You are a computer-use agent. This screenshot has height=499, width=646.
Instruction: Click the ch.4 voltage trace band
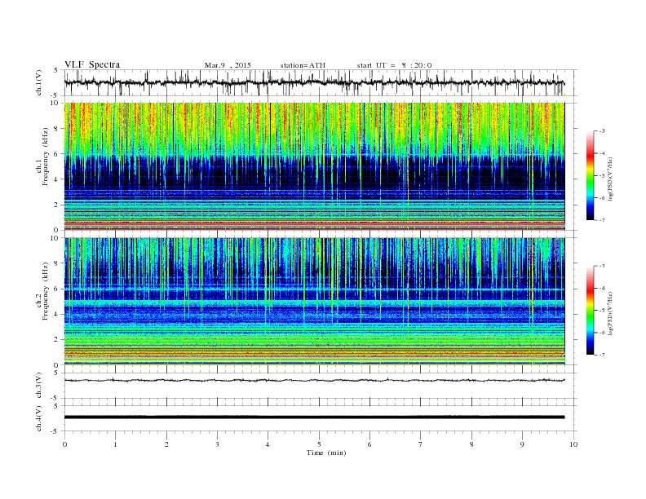click(x=314, y=417)
